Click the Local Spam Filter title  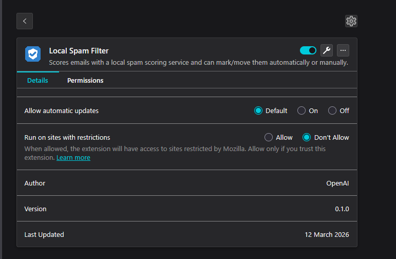point(79,51)
